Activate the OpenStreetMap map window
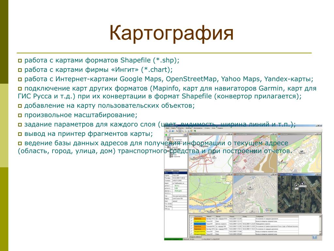This screenshot has width=334, height=251. click(255, 134)
